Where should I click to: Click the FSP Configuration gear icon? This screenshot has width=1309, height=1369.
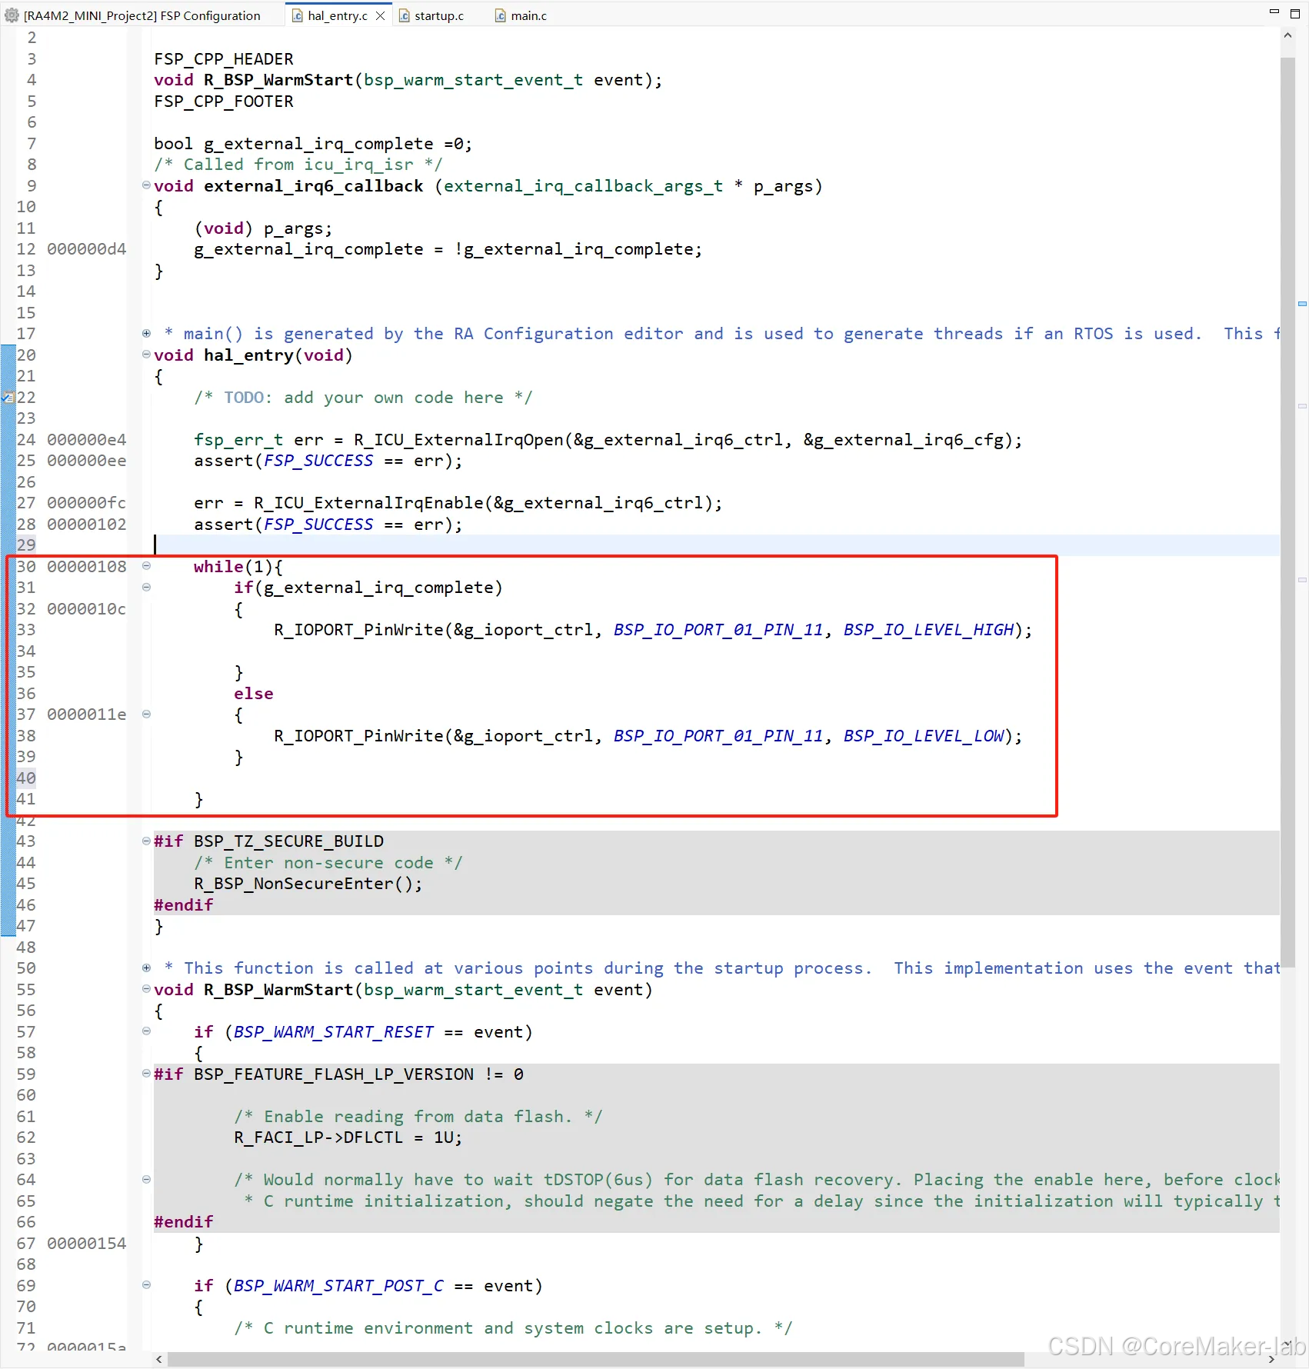pyautogui.click(x=12, y=15)
